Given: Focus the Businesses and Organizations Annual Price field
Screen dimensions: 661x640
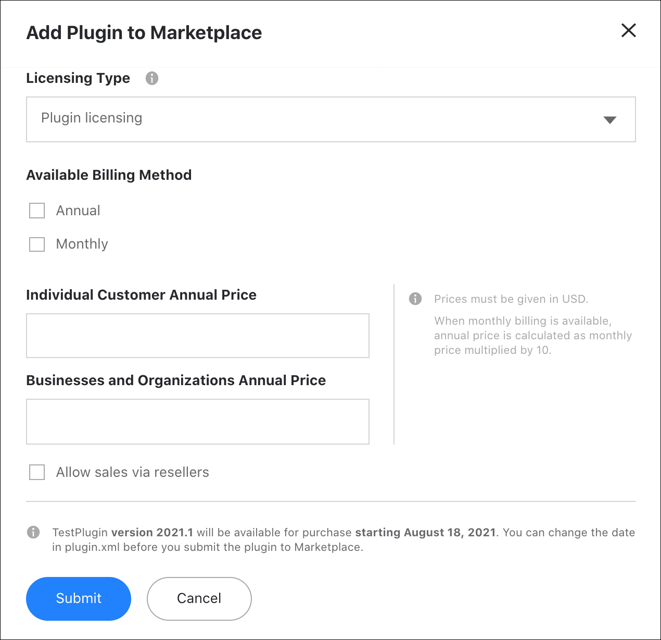Looking at the screenshot, I should pos(198,422).
